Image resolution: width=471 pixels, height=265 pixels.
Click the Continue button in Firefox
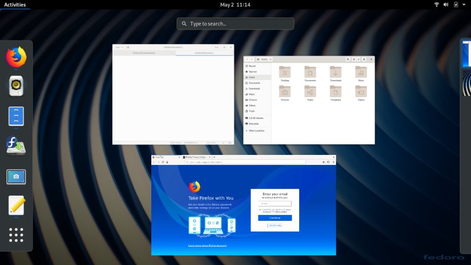click(x=275, y=218)
